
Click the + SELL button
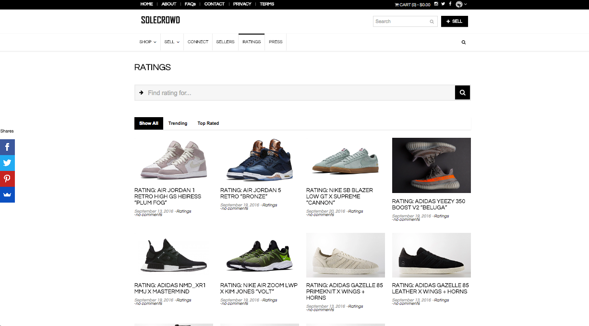454,21
